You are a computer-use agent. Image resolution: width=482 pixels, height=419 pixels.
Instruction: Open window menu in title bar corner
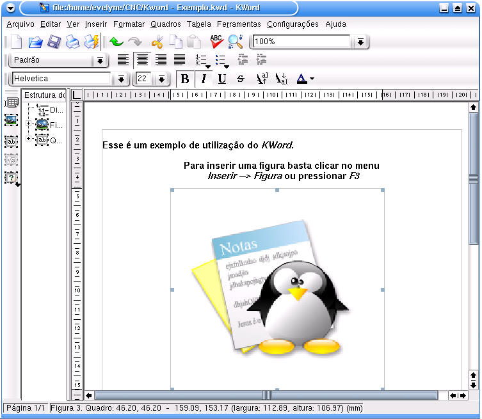click(x=10, y=8)
